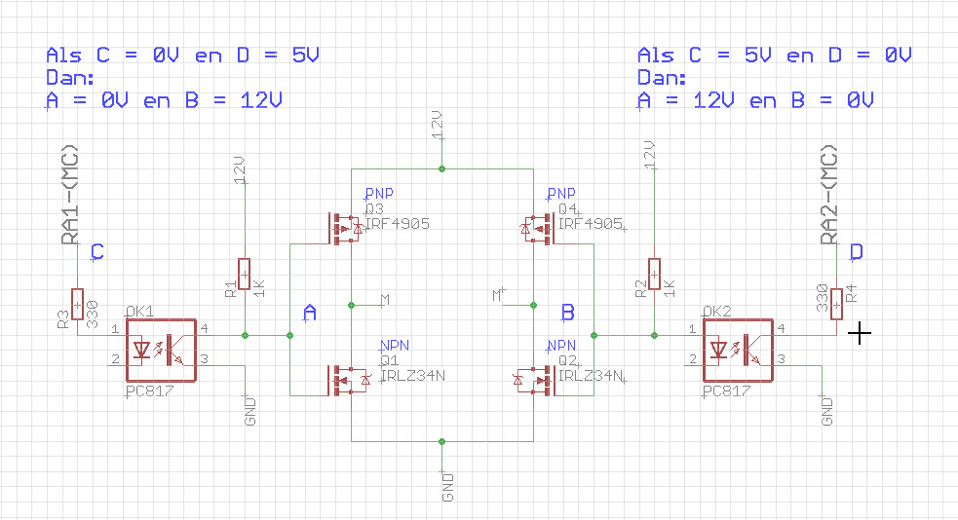Click the text 'A = 0V en B = 12V'
Viewport: 958px width, 520px height.
(x=164, y=100)
